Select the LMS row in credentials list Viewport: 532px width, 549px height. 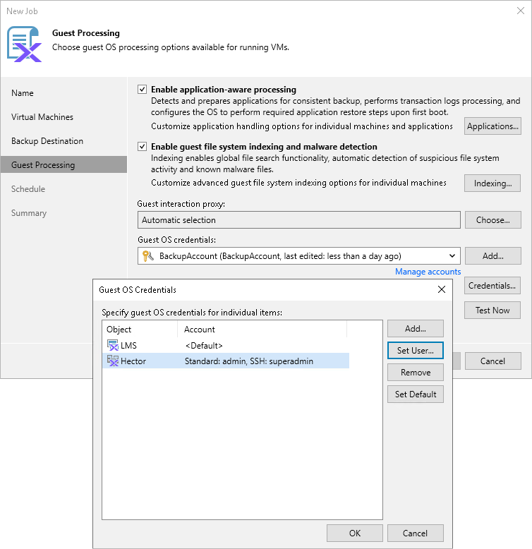(226, 345)
